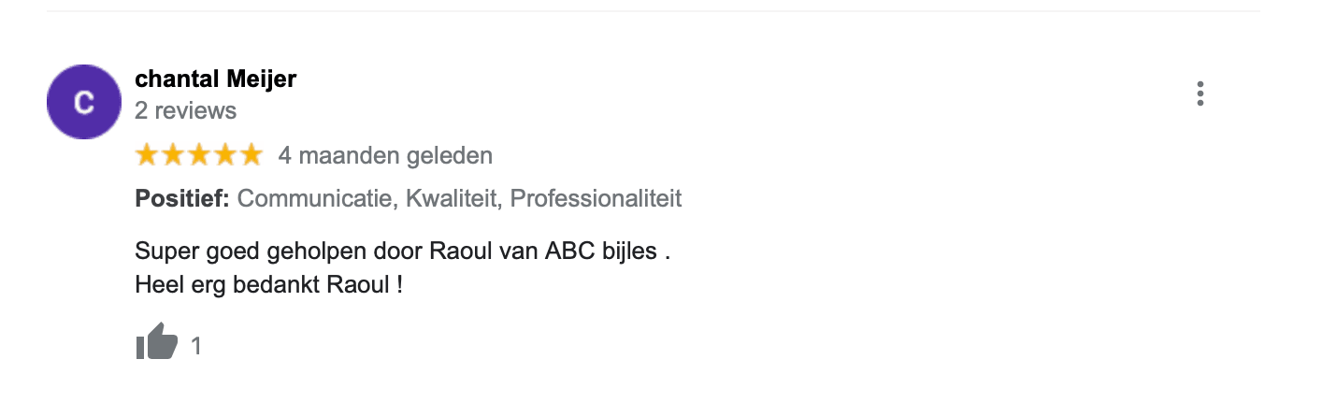Click the bold 'Positief:' label

182,198
